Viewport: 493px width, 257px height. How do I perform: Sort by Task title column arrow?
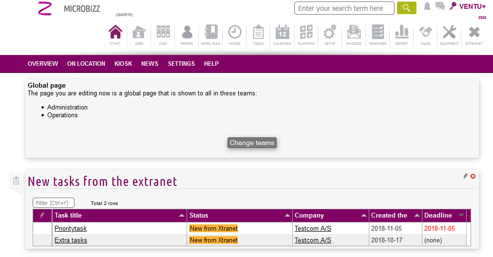tap(182, 216)
